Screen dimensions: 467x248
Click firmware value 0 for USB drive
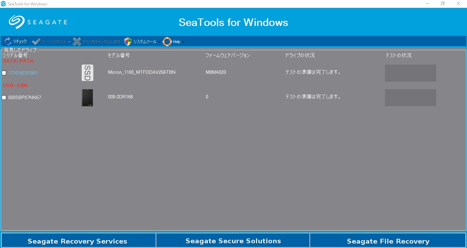point(207,97)
